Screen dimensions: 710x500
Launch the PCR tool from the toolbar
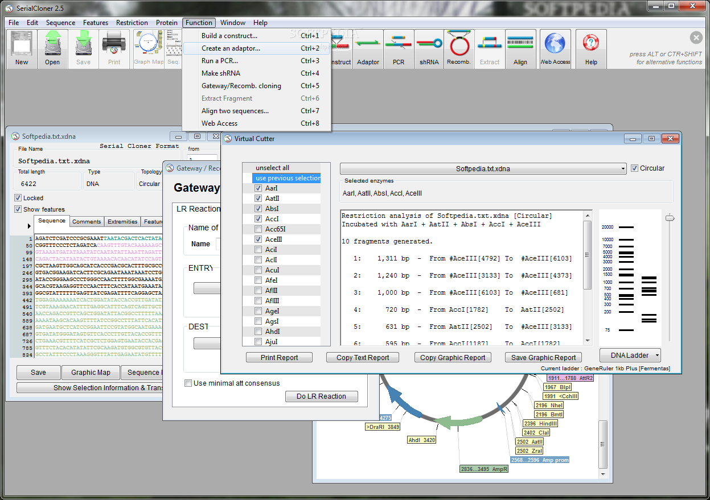point(399,49)
